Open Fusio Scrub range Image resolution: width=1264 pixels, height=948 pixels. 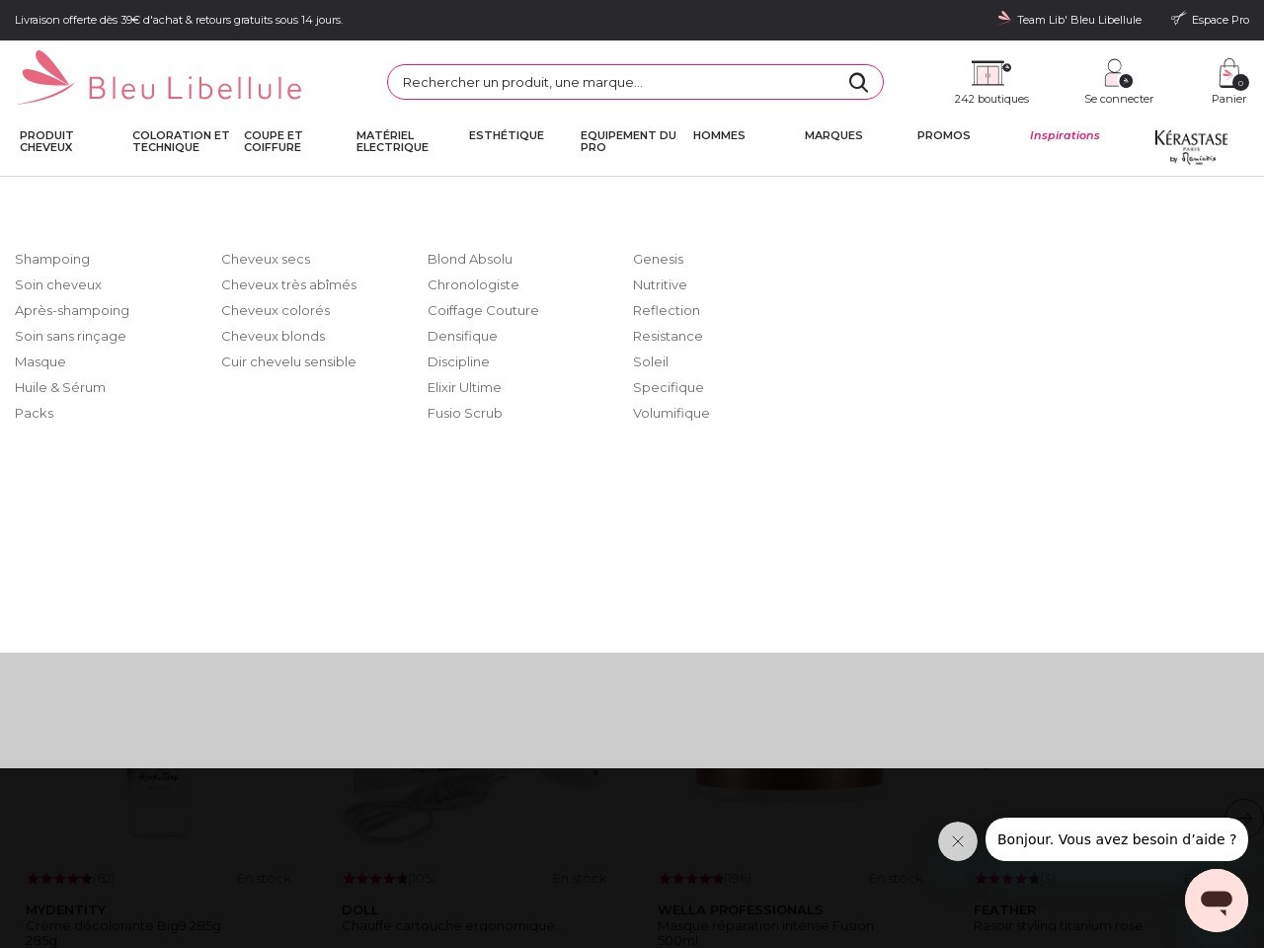465,413
